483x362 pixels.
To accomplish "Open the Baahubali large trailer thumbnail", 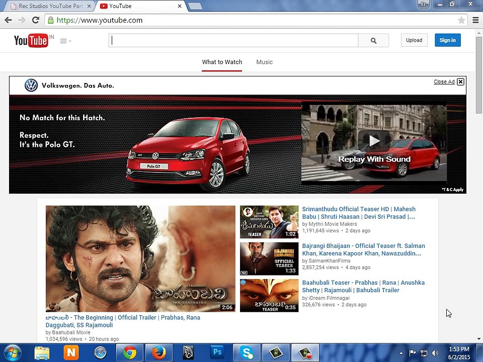I will pyautogui.click(x=140, y=258).
